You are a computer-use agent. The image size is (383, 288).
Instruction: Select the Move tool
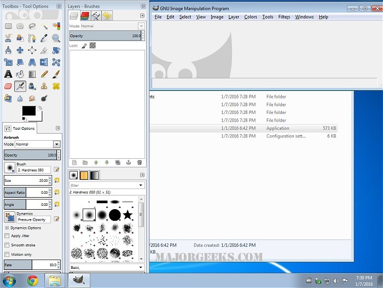[x=20, y=50]
